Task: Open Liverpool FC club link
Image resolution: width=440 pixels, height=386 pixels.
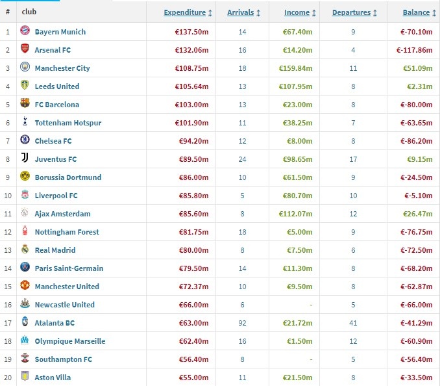Action: pyautogui.click(x=56, y=195)
